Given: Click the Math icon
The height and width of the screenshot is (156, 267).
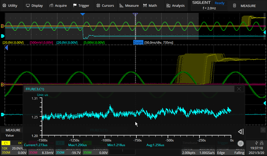Looking at the screenshot, I should click(145, 6).
